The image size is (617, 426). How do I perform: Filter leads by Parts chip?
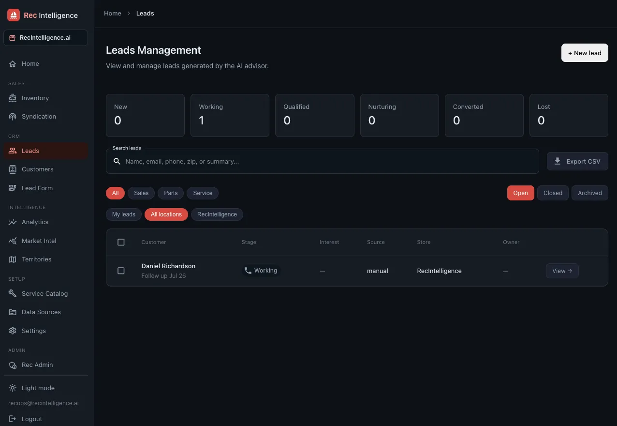coord(171,193)
